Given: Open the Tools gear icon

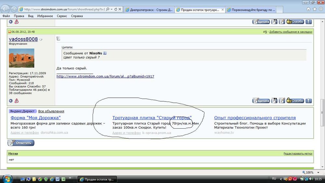Looking at the screenshot, I should pyautogui.click(x=321, y=9).
